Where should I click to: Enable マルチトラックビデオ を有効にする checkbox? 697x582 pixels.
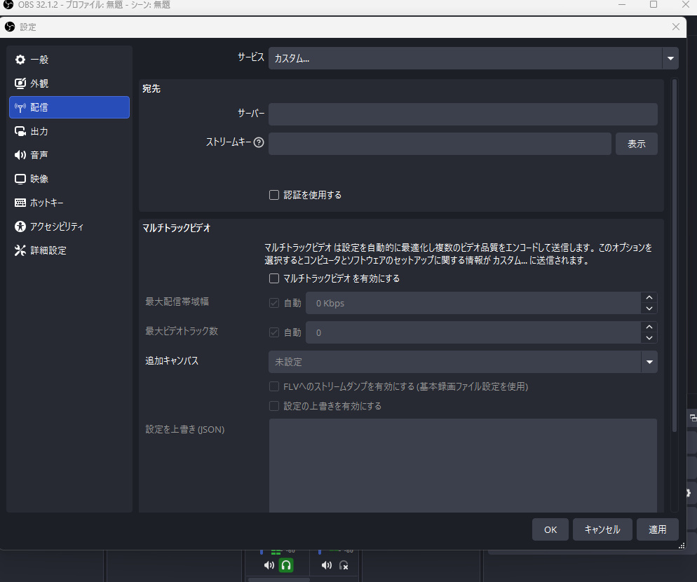coord(274,278)
